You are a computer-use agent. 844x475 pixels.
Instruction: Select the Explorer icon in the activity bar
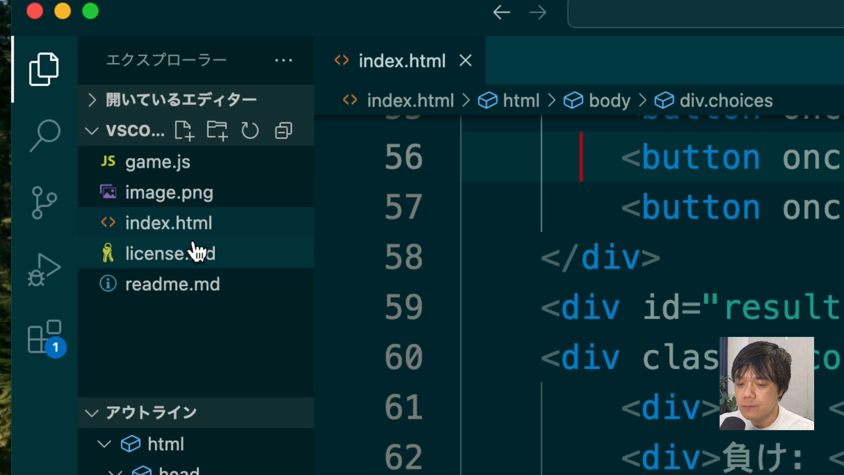44,68
